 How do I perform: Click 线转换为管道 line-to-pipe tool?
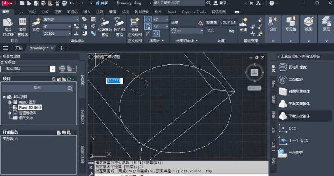tap(105, 27)
